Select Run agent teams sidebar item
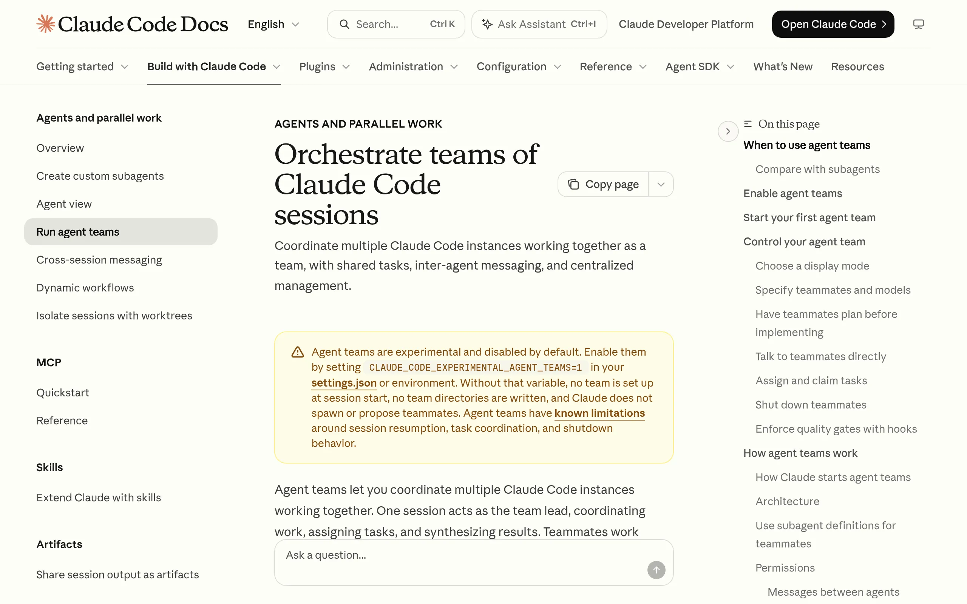 (x=120, y=232)
